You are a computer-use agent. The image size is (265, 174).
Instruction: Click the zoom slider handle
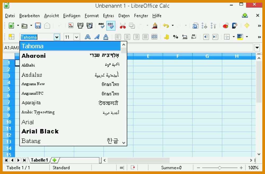219,168
